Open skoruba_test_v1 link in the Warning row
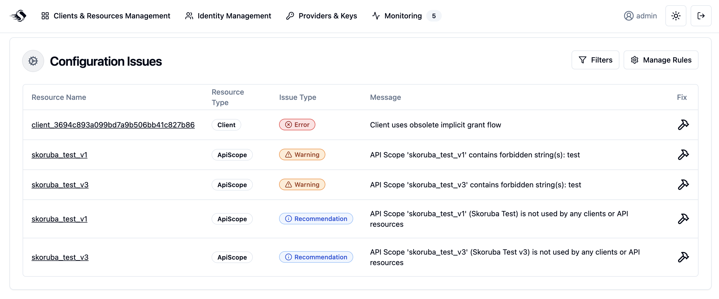 coord(59,155)
